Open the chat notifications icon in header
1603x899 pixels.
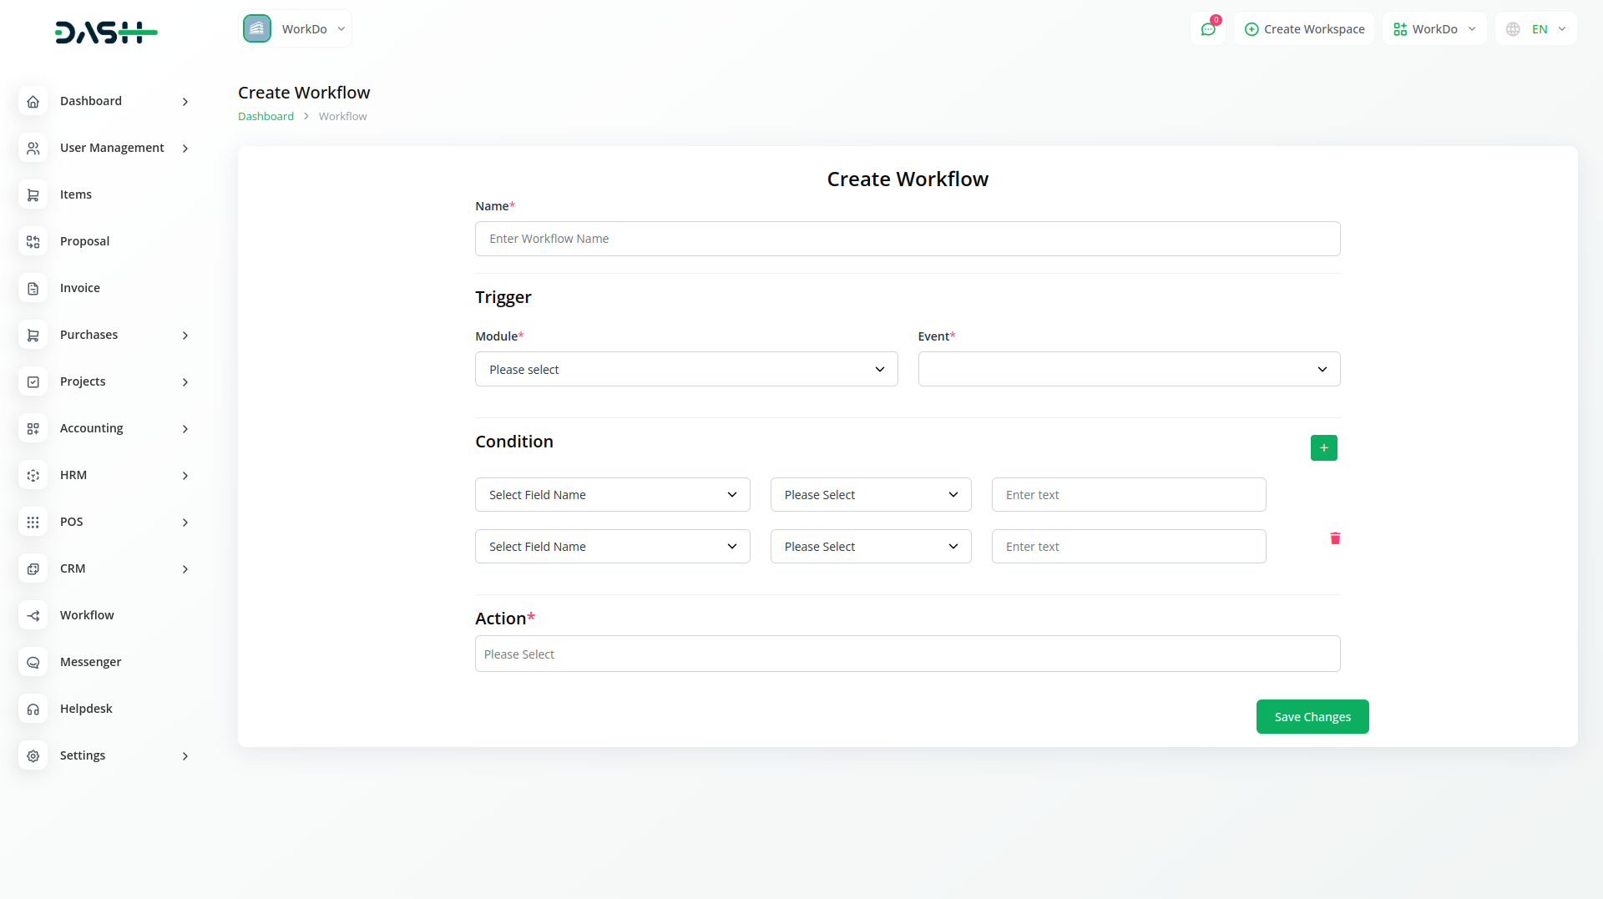click(1207, 29)
